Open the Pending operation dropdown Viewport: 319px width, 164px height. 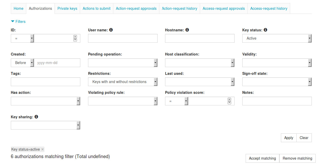(x=123, y=63)
